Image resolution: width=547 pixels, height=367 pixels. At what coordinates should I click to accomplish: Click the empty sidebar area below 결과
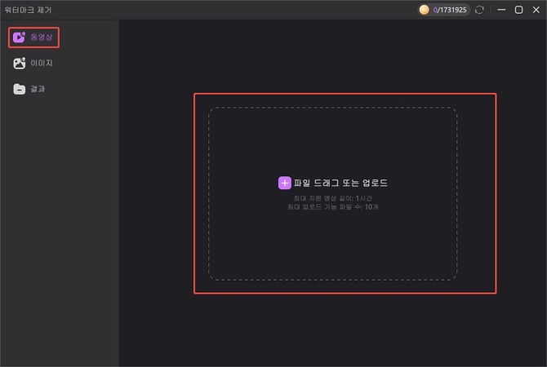coord(59,228)
